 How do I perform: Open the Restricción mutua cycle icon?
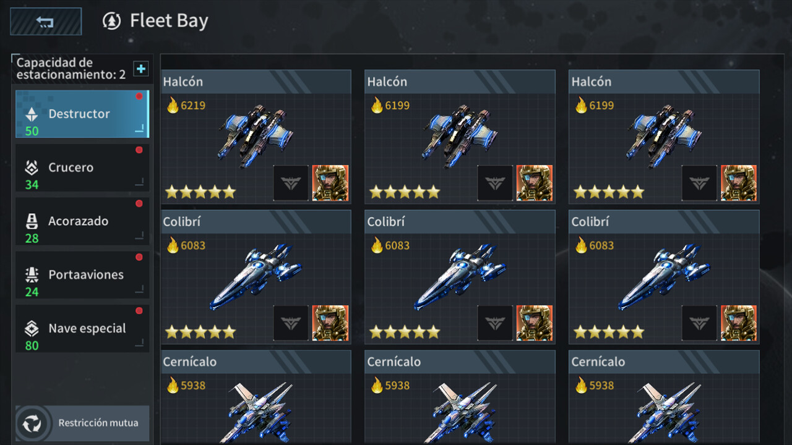(32, 423)
